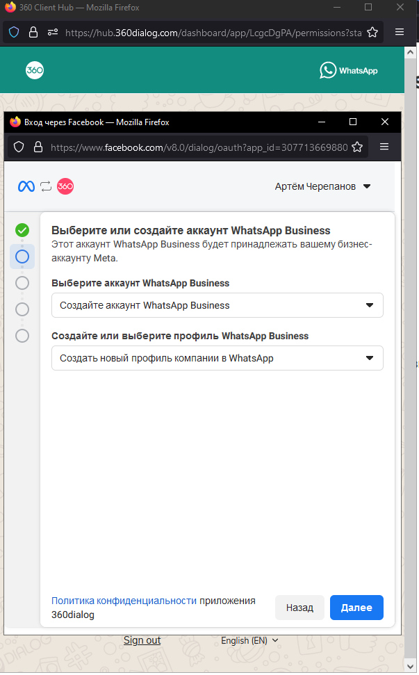Click the hub.360dialog.com URL address field
This screenshot has width=419, height=675.
pos(213,33)
